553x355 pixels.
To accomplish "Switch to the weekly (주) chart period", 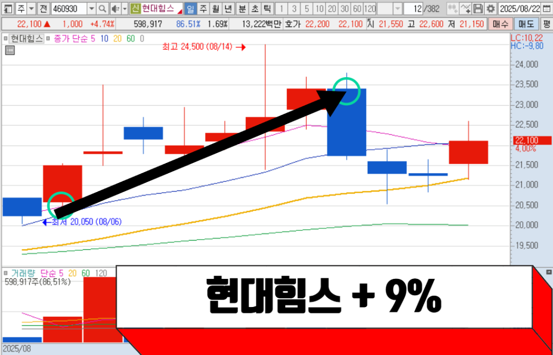I will click(x=203, y=9).
